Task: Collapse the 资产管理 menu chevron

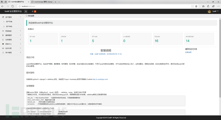Action: coord(20,17)
